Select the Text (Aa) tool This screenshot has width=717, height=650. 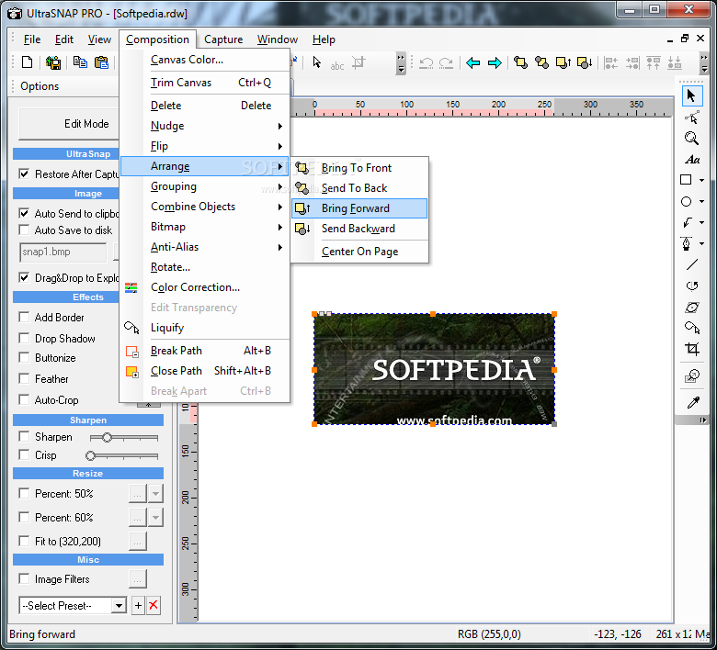[x=692, y=160]
